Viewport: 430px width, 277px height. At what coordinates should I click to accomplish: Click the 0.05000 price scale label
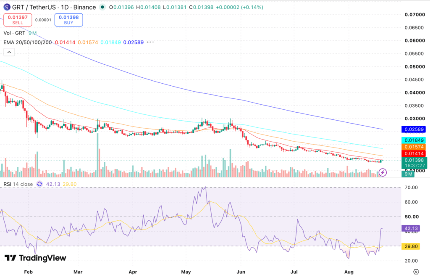414,67
